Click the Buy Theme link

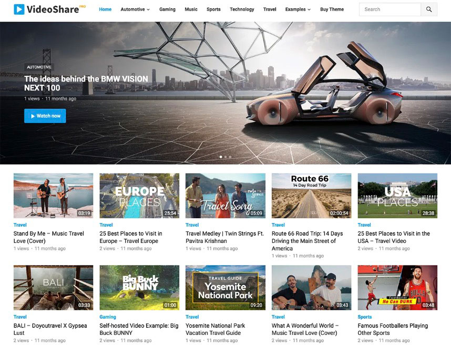click(332, 9)
